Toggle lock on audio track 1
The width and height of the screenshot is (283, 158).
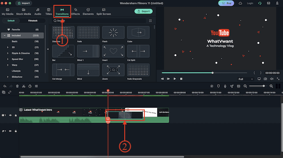(x=16, y=131)
